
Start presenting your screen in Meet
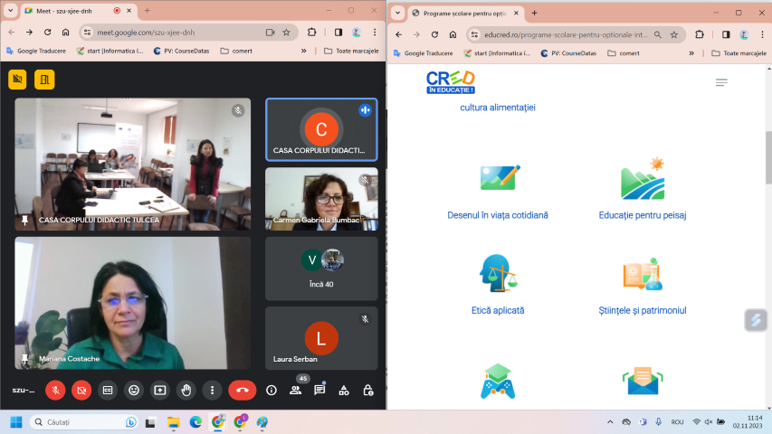160,391
